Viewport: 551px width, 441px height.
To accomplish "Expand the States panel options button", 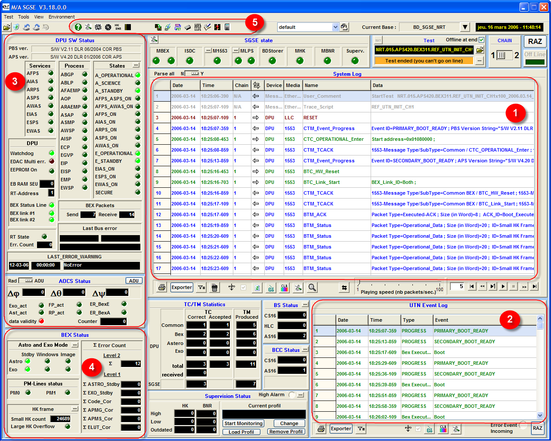I will click(136, 65).
